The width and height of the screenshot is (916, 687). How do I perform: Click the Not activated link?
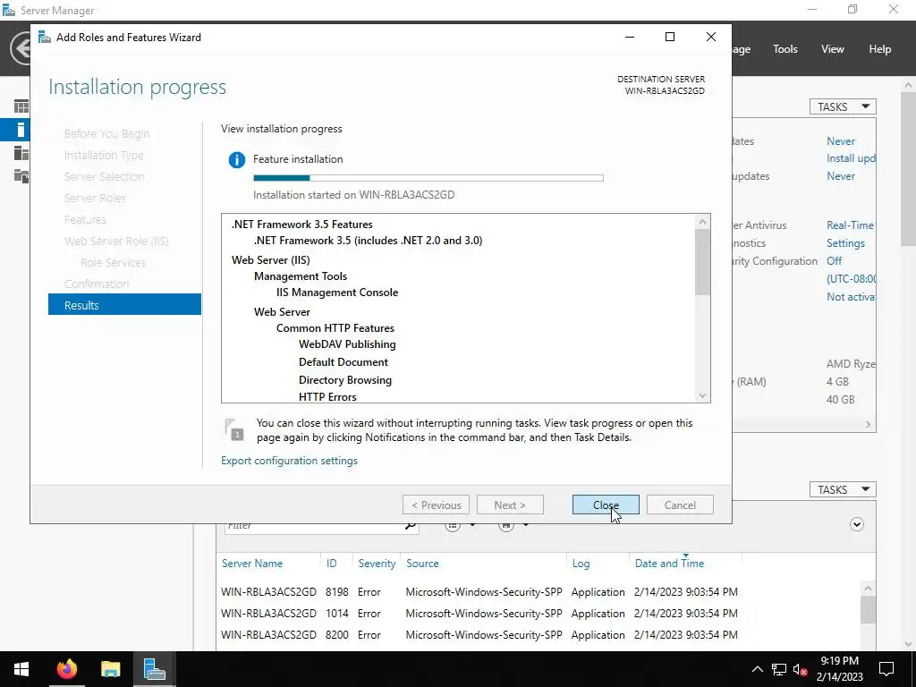tap(850, 297)
